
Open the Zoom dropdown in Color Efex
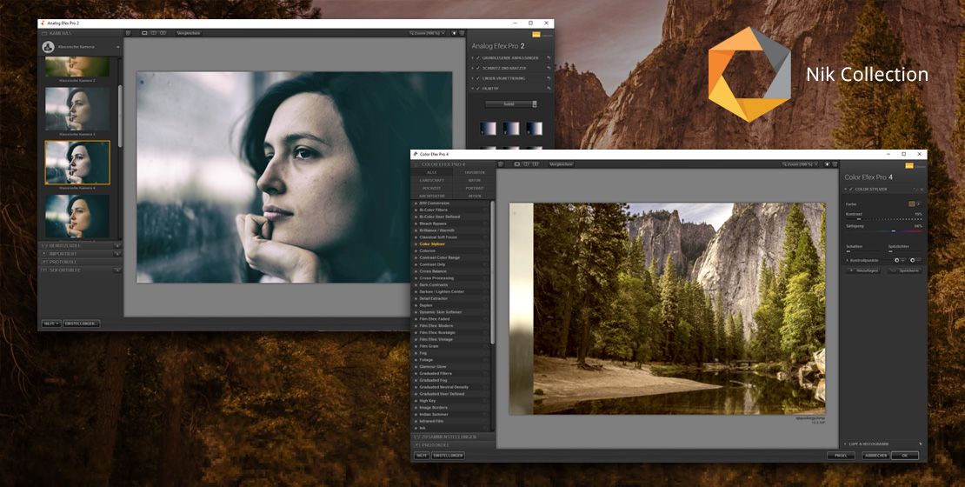click(802, 164)
